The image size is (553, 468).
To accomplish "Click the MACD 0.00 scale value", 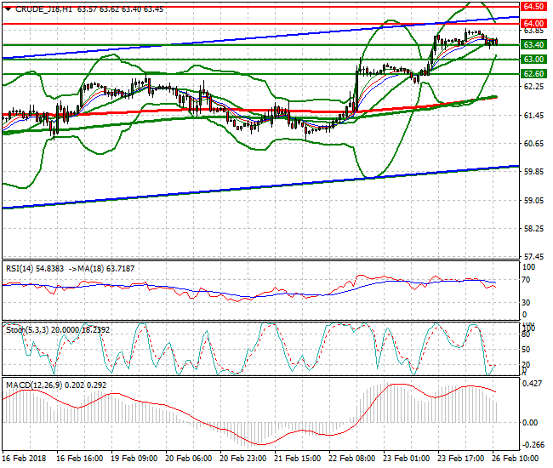I will [530, 423].
